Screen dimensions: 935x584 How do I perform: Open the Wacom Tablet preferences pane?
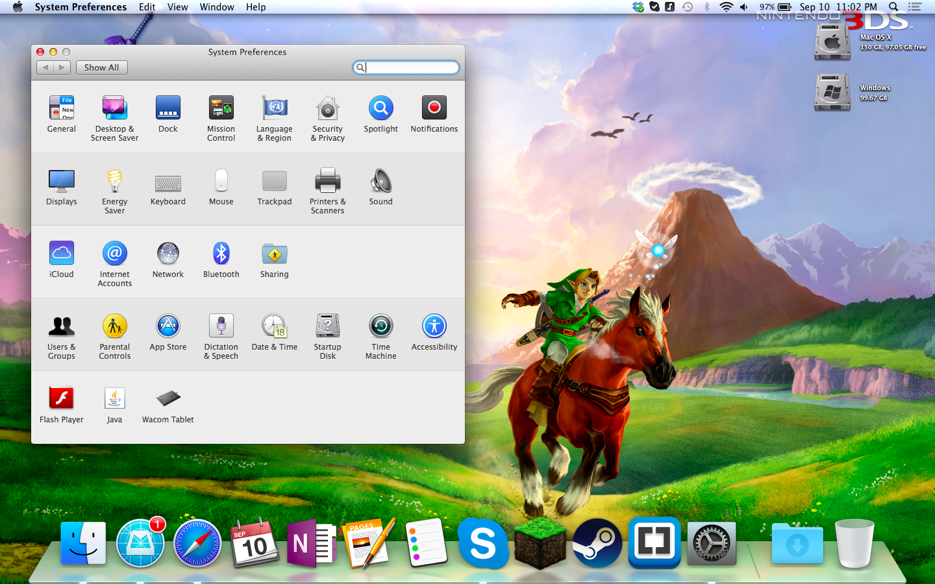click(168, 405)
